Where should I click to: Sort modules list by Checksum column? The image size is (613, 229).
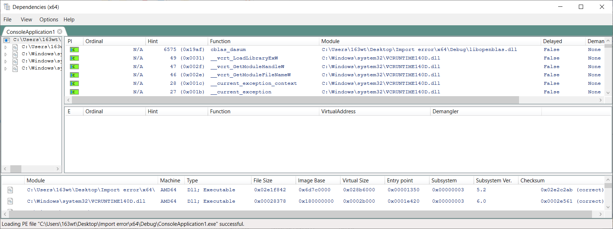coord(561,181)
